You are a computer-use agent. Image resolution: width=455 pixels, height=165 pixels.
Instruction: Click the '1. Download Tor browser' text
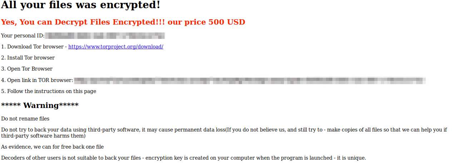pos(33,47)
